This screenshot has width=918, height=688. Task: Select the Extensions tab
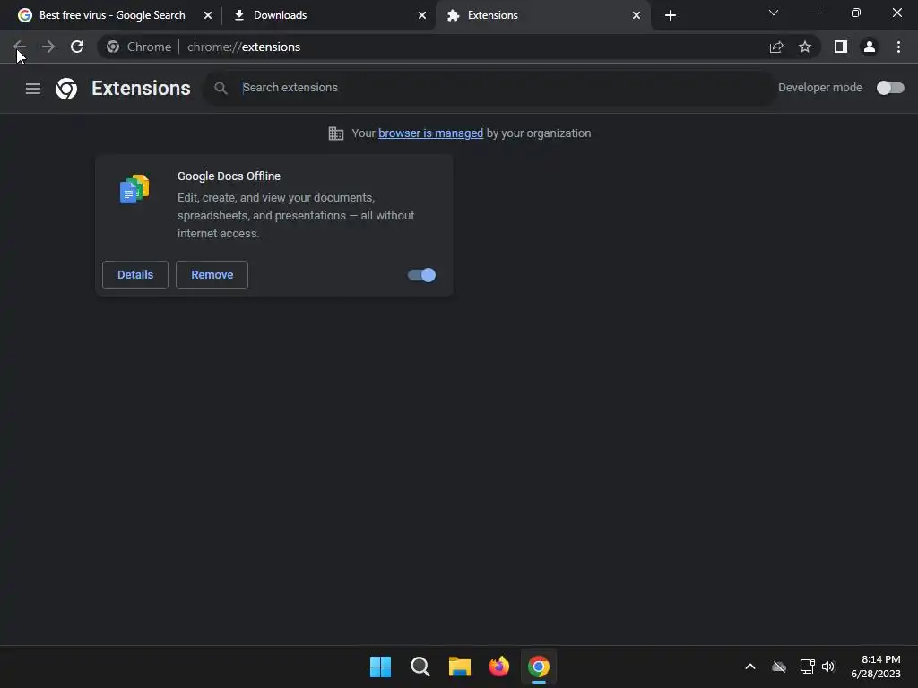coord(543,15)
